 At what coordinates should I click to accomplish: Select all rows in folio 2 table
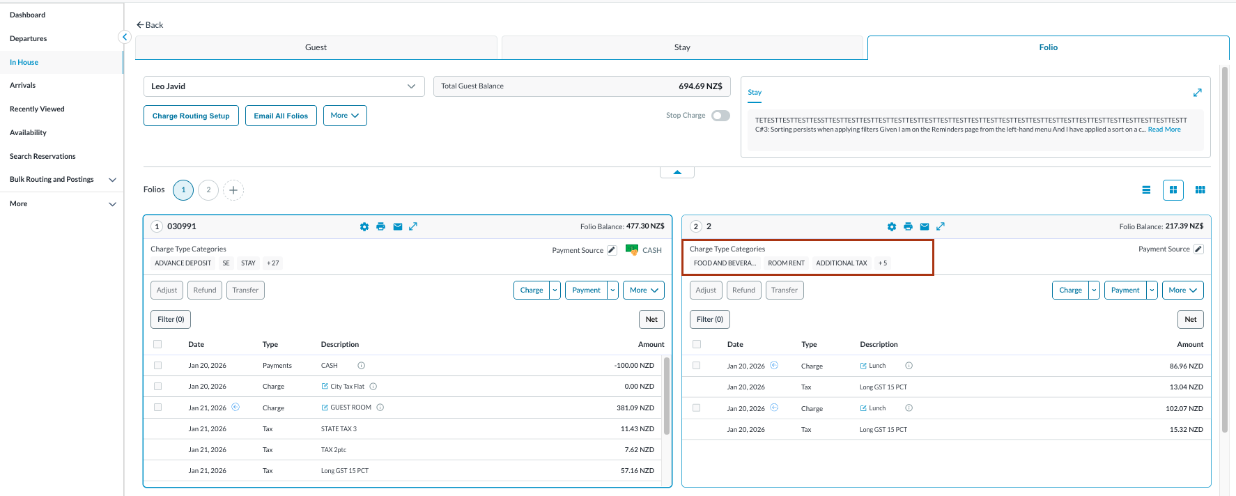(697, 344)
